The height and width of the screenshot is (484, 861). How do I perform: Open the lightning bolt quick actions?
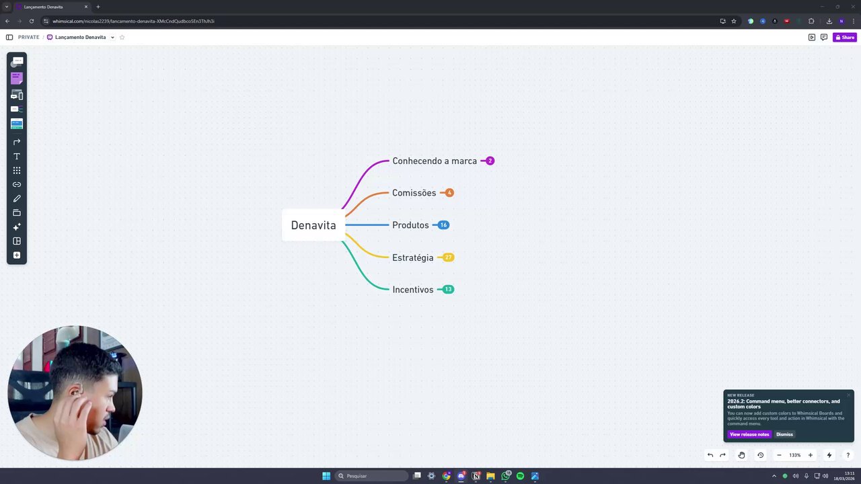click(829, 455)
